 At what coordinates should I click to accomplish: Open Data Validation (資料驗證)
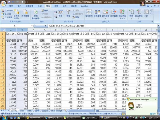(x=106, y=13)
